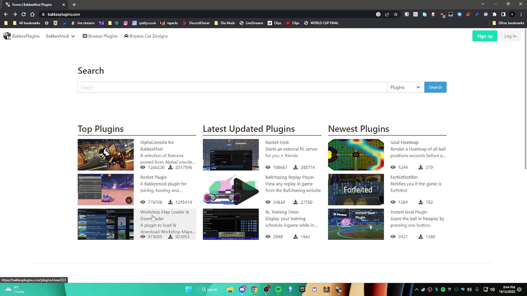Open the taskbar Search box

(x=210, y=289)
